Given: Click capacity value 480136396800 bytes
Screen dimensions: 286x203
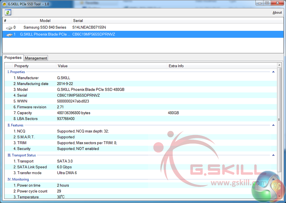Looking at the screenshot, I should [73, 113].
